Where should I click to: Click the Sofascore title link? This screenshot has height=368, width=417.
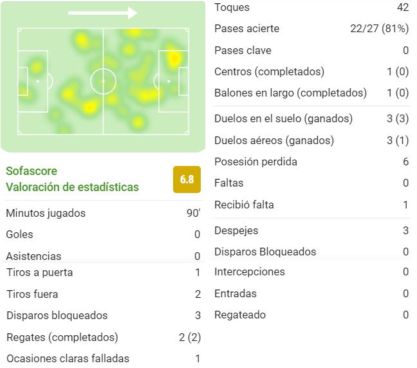[x=32, y=171]
